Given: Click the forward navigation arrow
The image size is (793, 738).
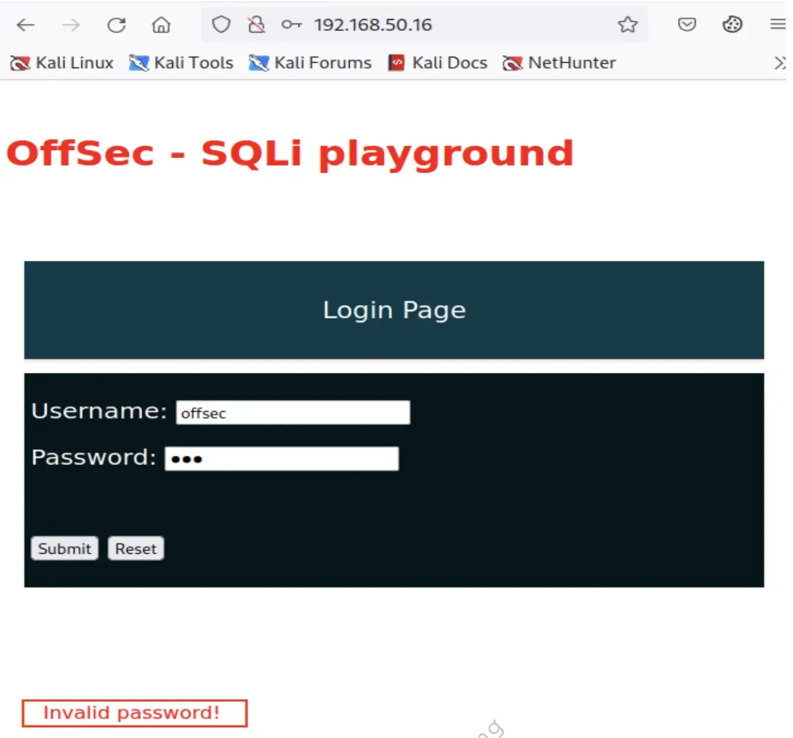Looking at the screenshot, I should click(71, 25).
